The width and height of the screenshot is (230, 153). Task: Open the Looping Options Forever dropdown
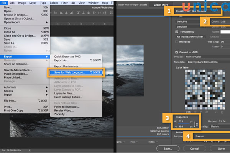tap(211, 136)
